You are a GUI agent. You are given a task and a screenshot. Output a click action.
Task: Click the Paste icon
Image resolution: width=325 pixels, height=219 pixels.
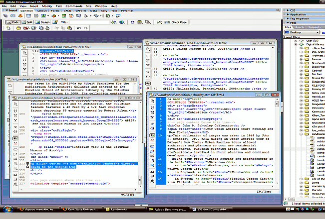pos(70,28)
